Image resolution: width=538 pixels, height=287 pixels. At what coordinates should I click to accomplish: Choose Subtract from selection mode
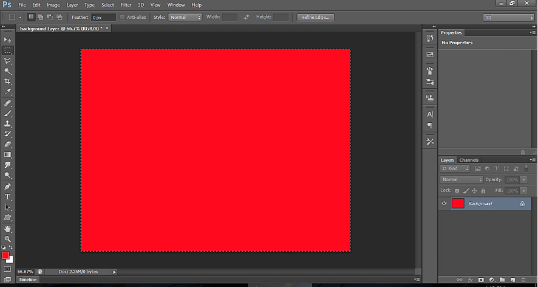50,17
